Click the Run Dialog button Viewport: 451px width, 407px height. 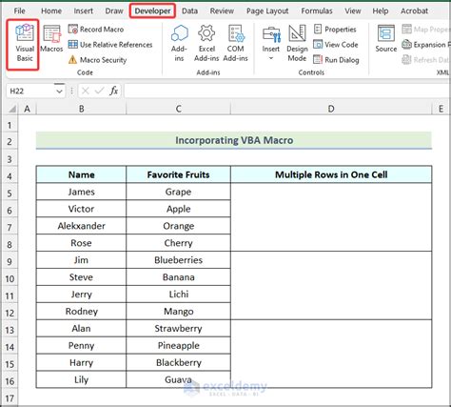(336, 60)
